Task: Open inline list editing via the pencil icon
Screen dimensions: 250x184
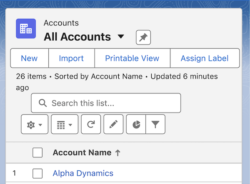Action: 113,124
